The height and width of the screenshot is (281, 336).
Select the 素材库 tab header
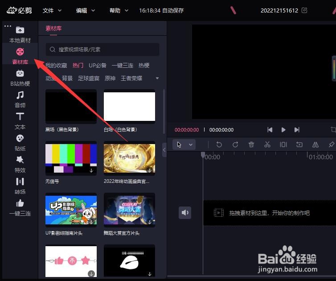(x=53, y=28)
